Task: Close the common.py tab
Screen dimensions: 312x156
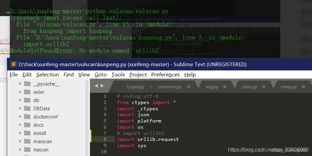Action: [189, 87]
